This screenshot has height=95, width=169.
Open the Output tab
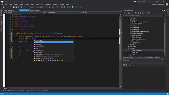click(33, 91)
